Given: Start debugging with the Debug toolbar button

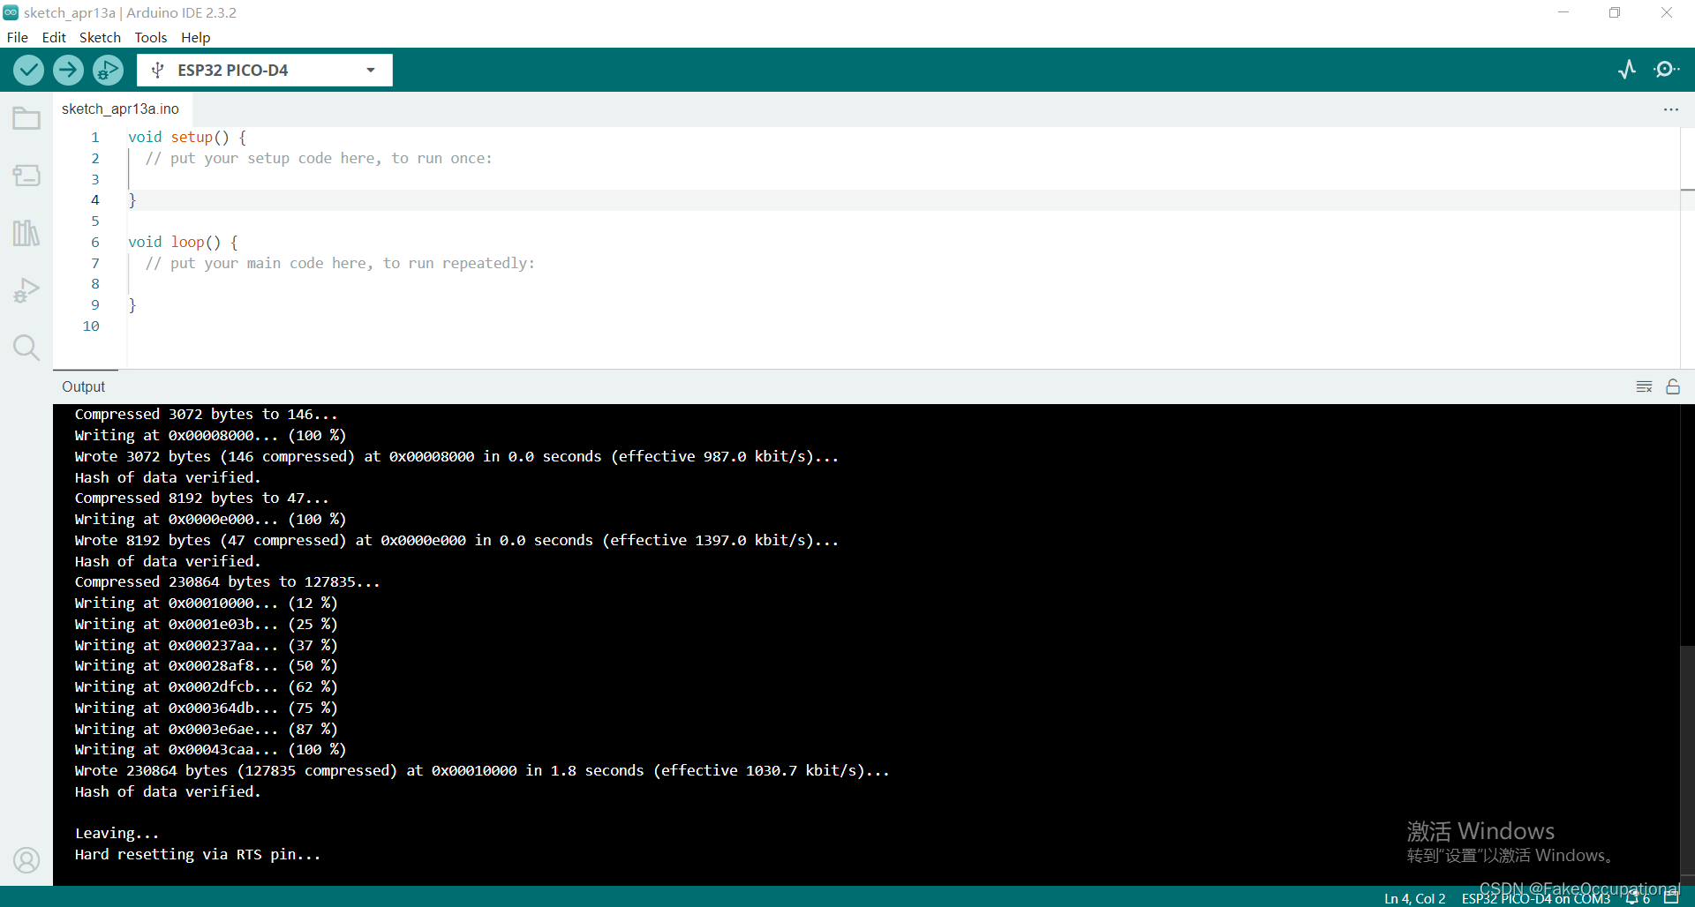Looking at the screenshot, I should pos(108,70).
